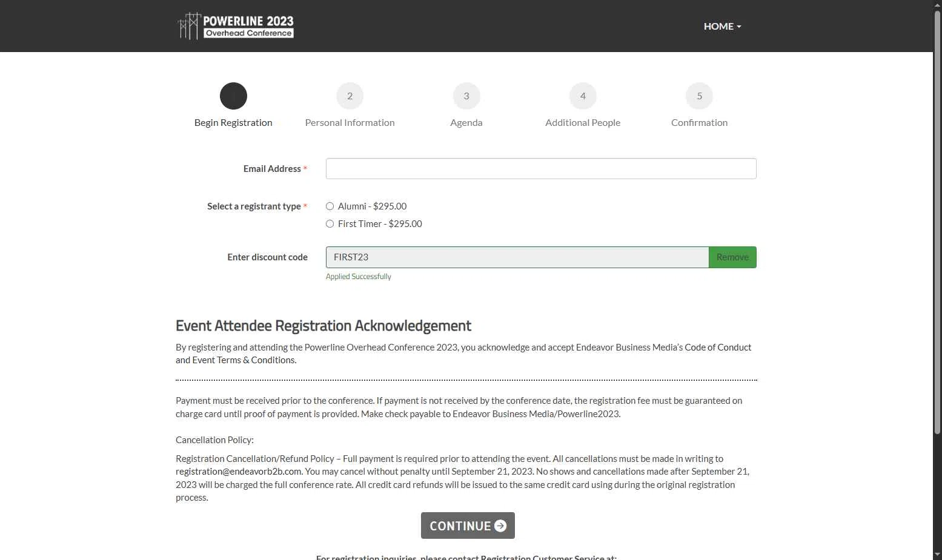Screen dimensions: 942x560
Task: Open the HOME dropdown menu
Action: (722, 26)
